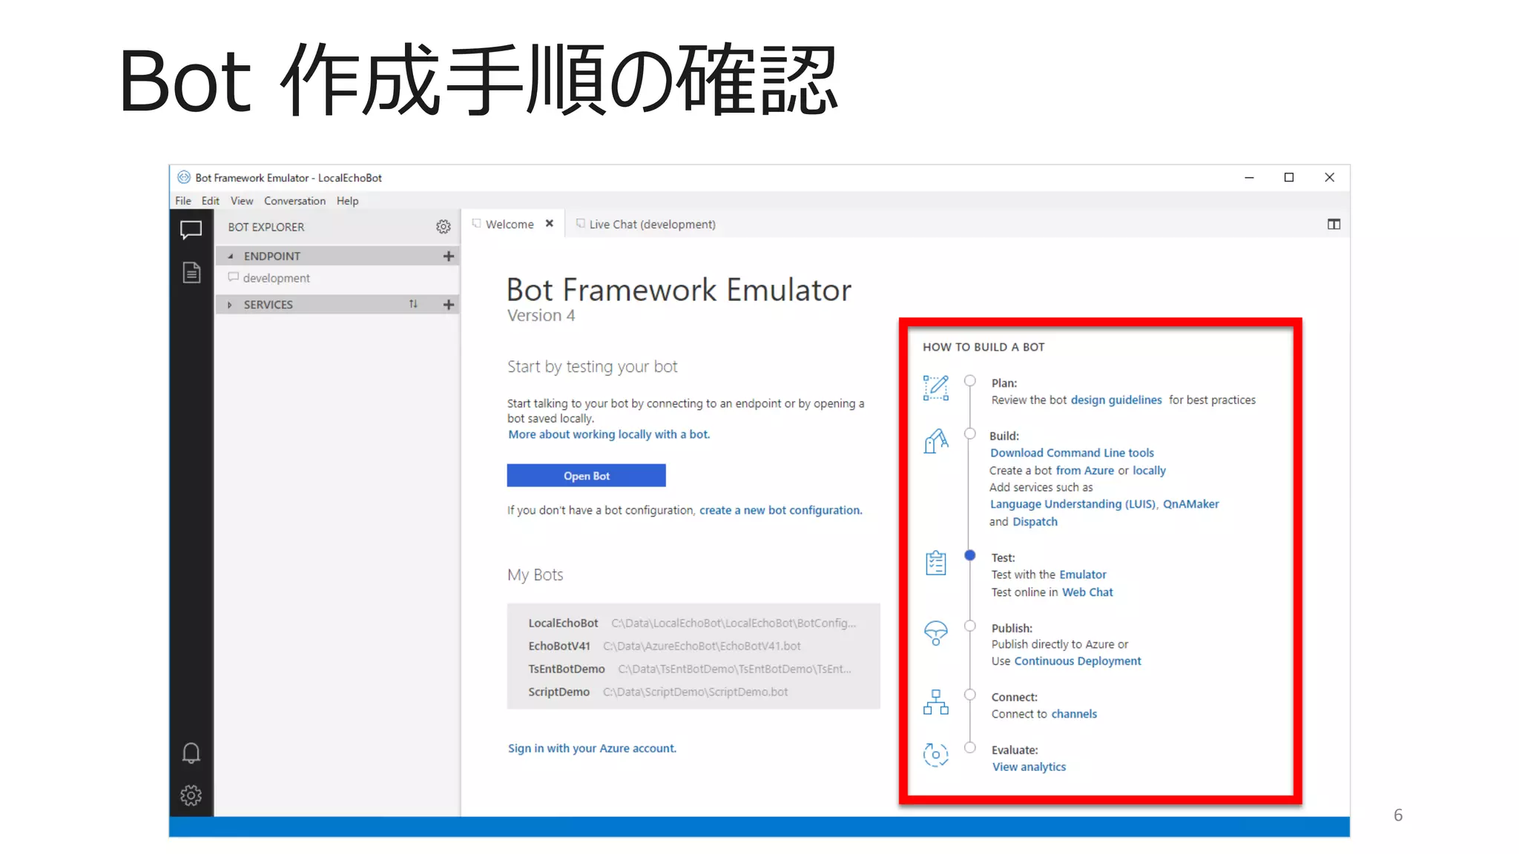
Task: Open the Conversation menu
Action: click(x=294, y=201)
